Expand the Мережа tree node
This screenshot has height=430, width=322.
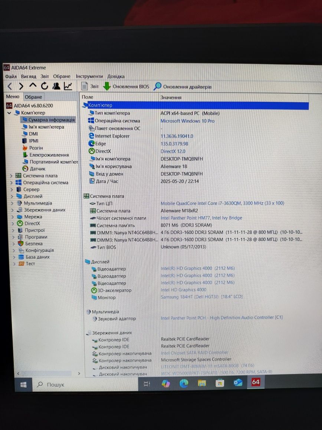pos(13,216)
